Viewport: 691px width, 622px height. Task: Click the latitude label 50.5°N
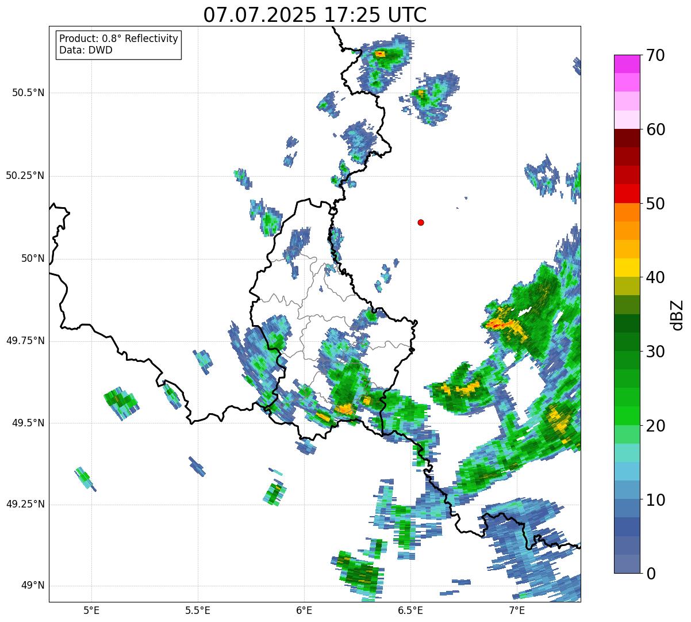28,93
